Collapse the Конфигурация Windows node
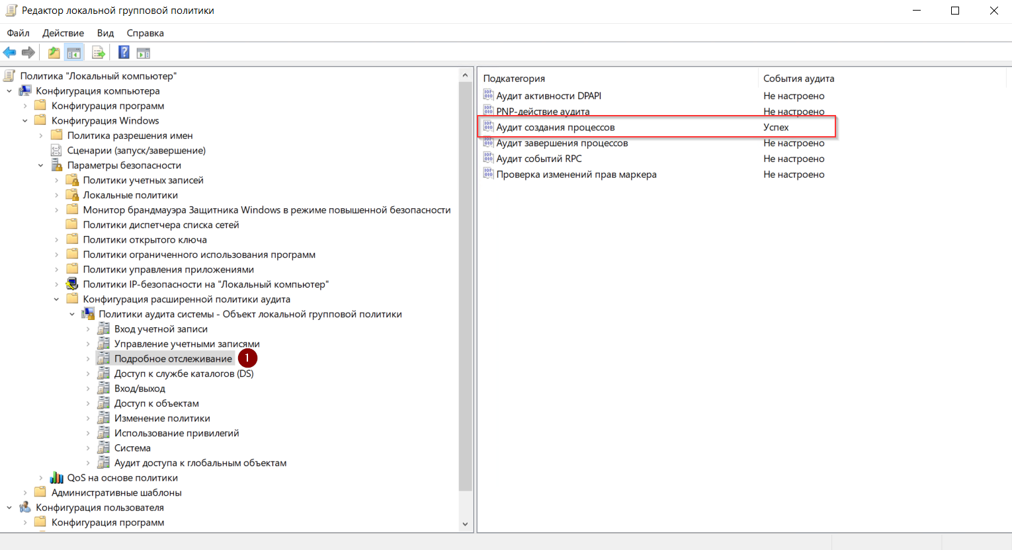This screenshot has height=550, width=1012. coord(25,121)
